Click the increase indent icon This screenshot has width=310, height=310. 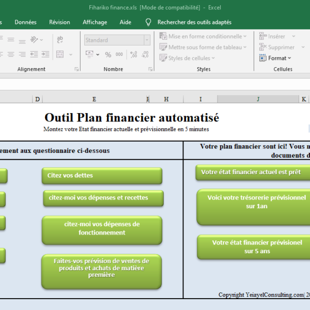tap(45, 54)
